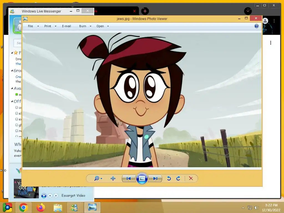Close the browser tab with the red X
This screenshot has height=213, width=284.
(135, 11)
